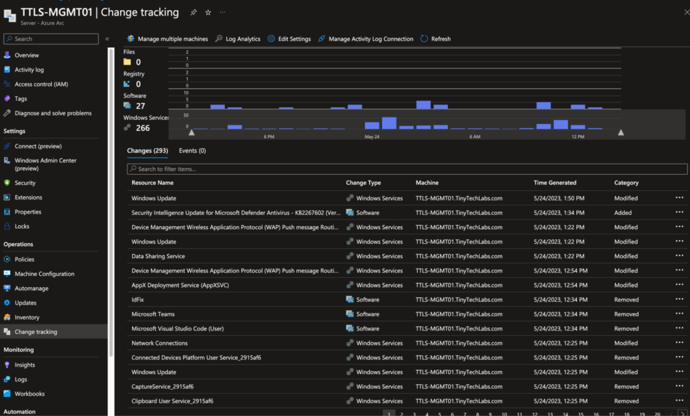Click the Automanage icon
Image resolution: width=690 pixels, height=416 pixels.
(7, 289)
